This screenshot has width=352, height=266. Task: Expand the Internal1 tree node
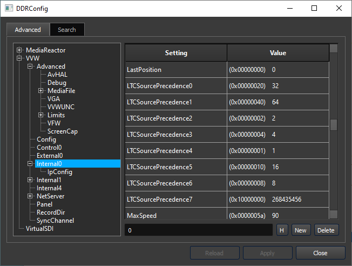click(30, 180)
